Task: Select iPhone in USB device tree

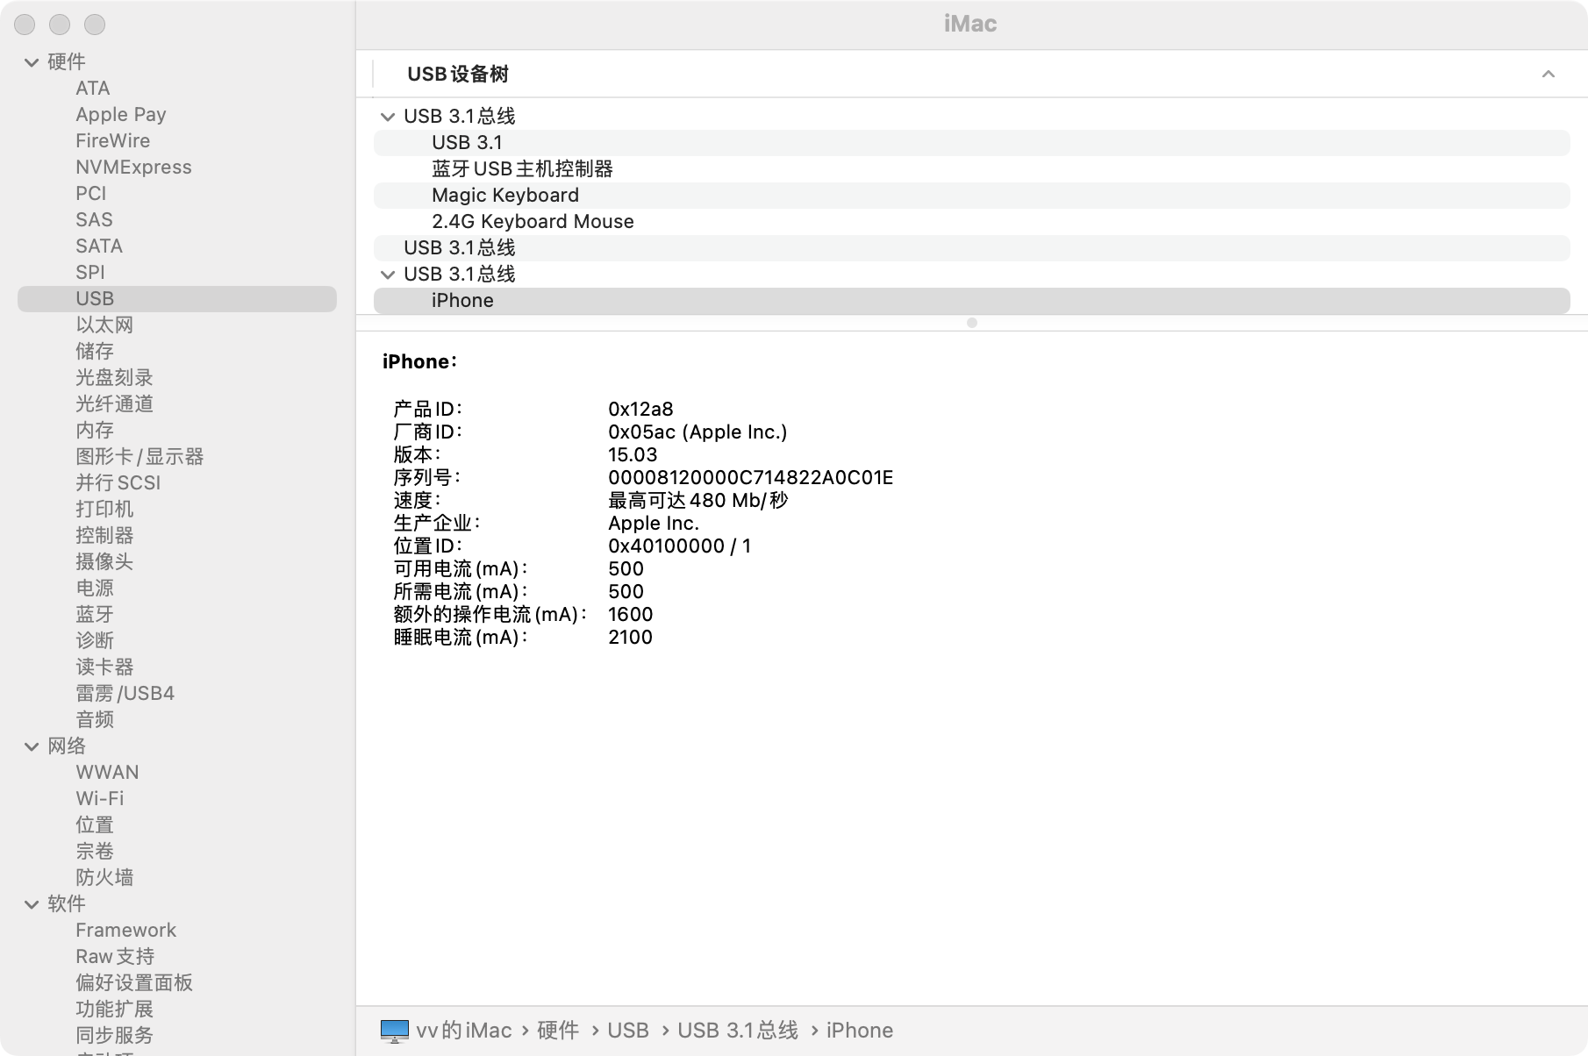Action: tap(972, 301)
